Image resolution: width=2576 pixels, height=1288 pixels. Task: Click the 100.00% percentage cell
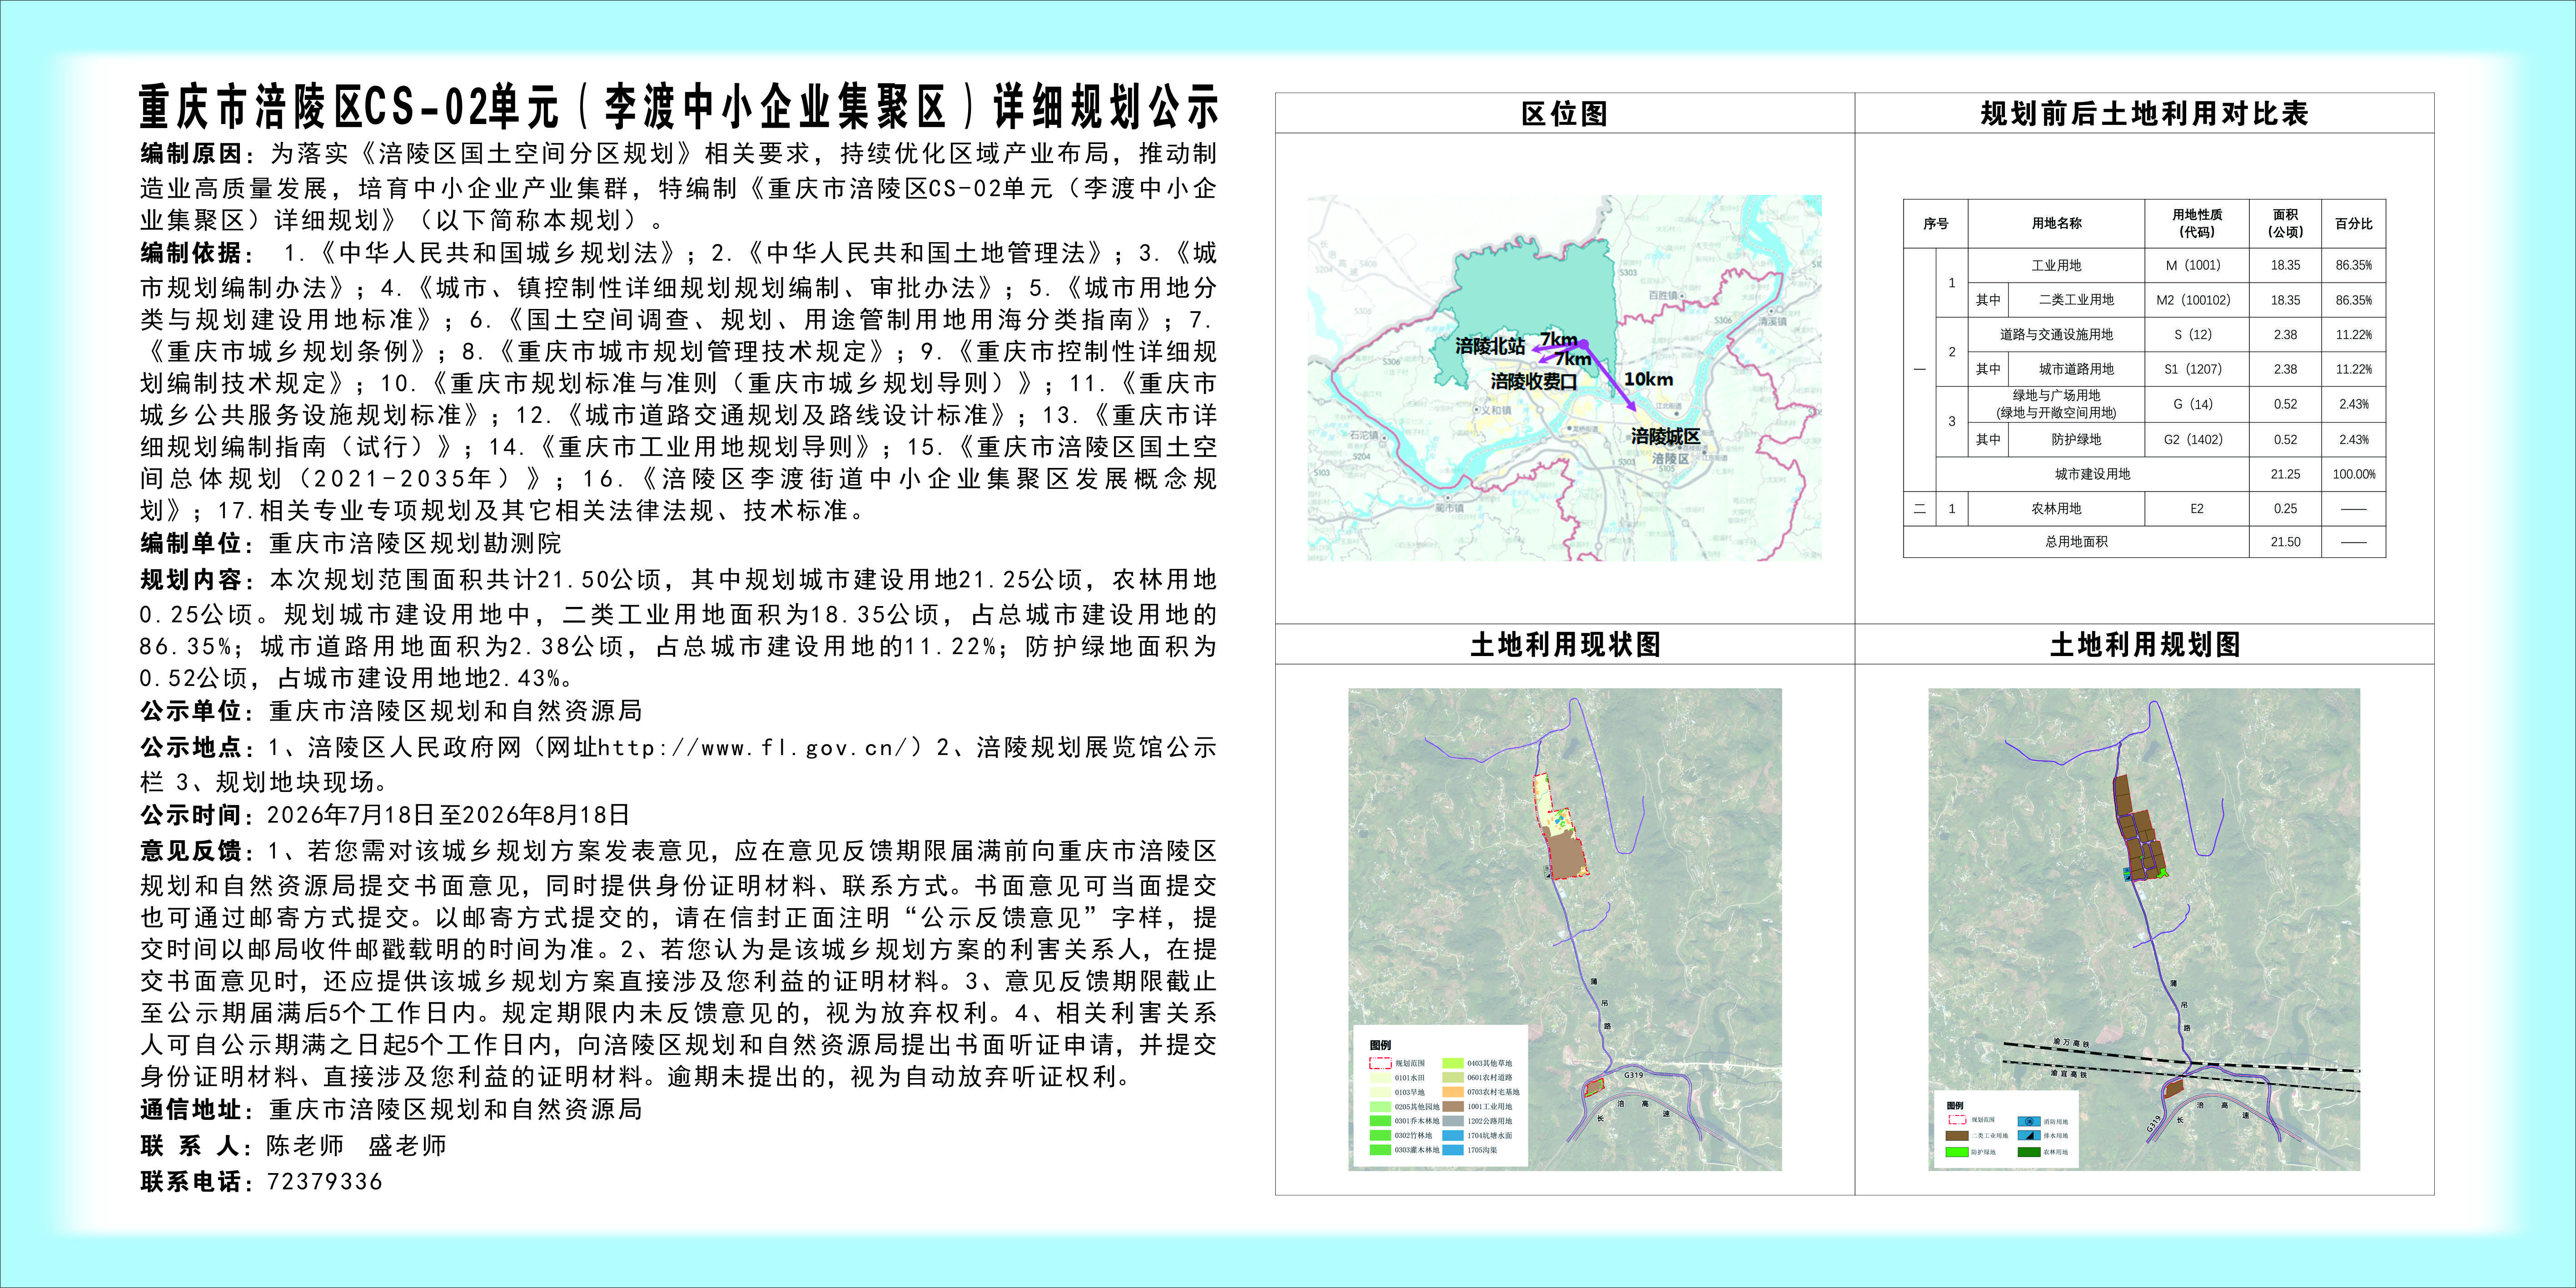pos(2354,474)
